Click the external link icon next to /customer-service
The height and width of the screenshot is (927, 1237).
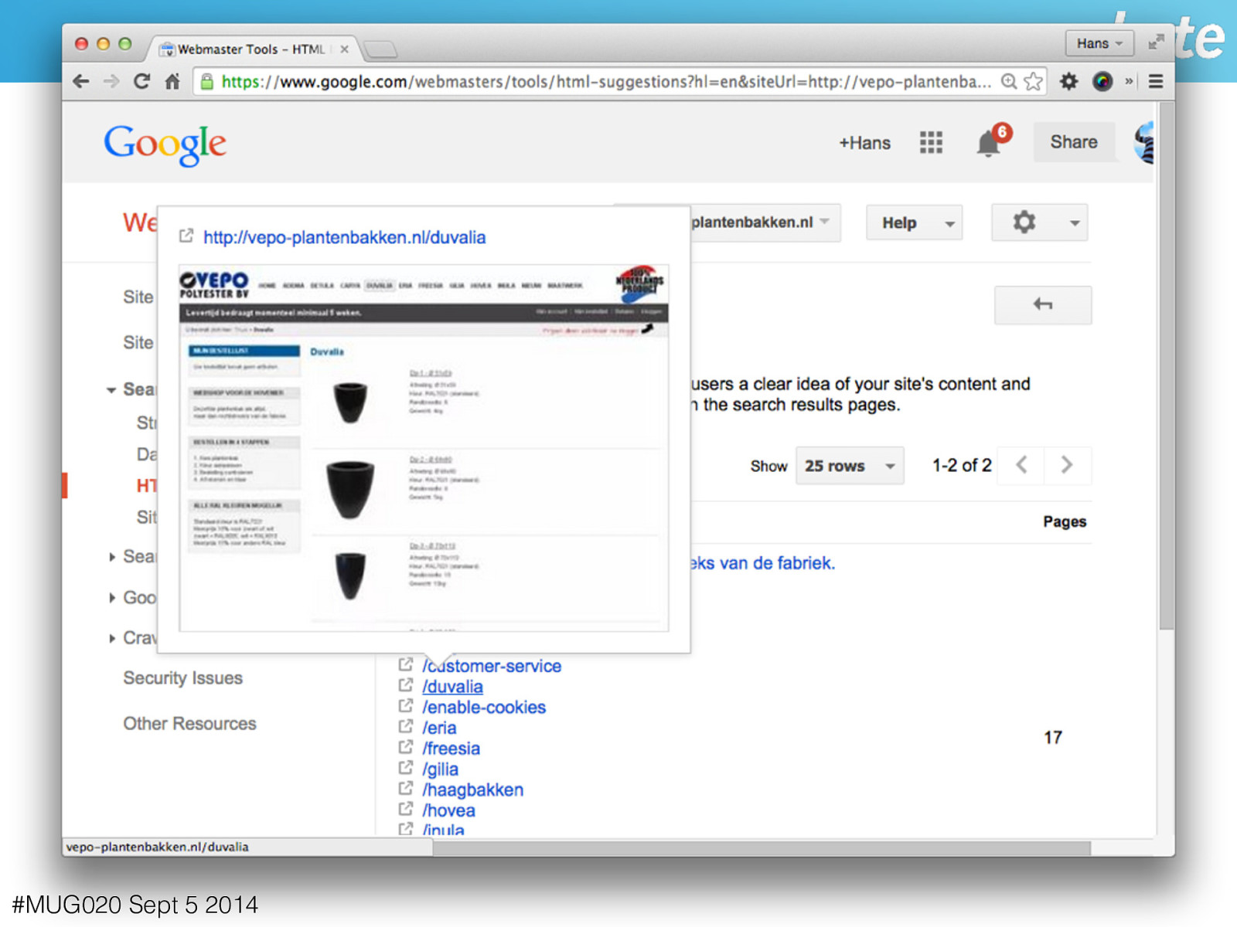[406, 664]
